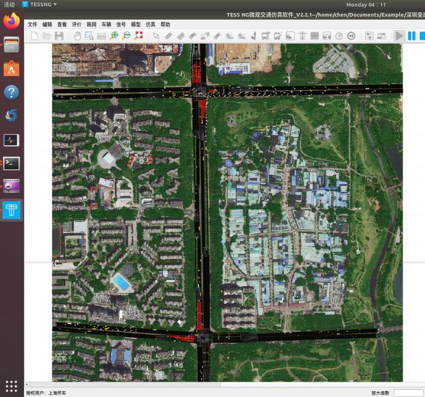Select the rectangle selection tool

pos(89,36)
